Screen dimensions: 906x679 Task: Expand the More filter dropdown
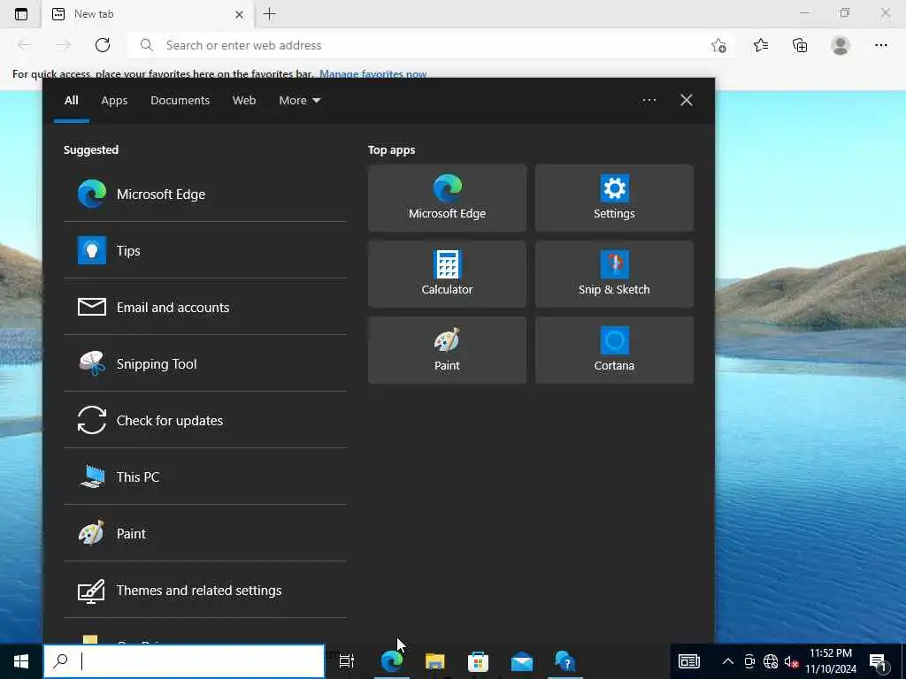coord(299,101)
